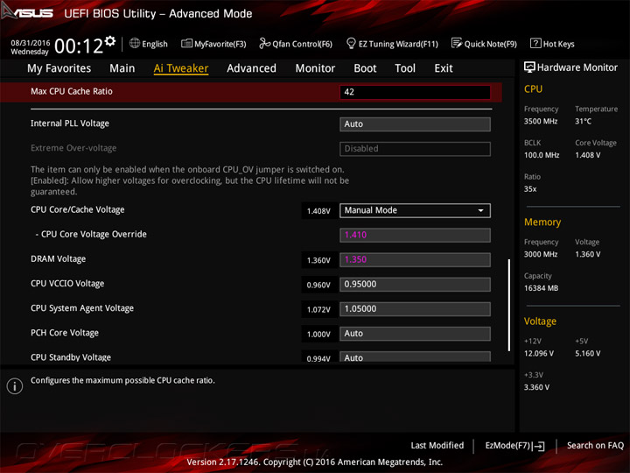Image resolution: width=630 pixels, height=473 pixels.
Task: Open the Manual Mode combo box
Action: click(x=415, y=210)
